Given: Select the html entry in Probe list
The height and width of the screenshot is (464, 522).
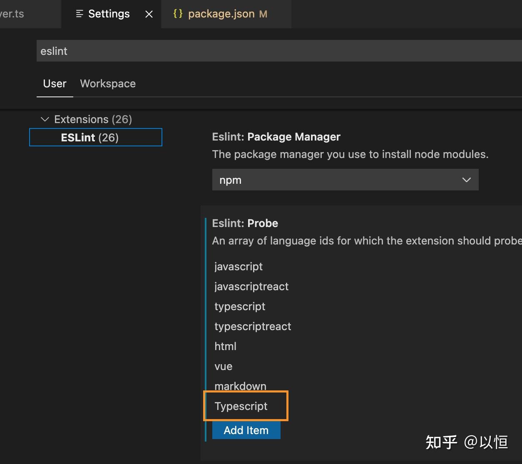Looking at the screenshot, I should [225, 346].
